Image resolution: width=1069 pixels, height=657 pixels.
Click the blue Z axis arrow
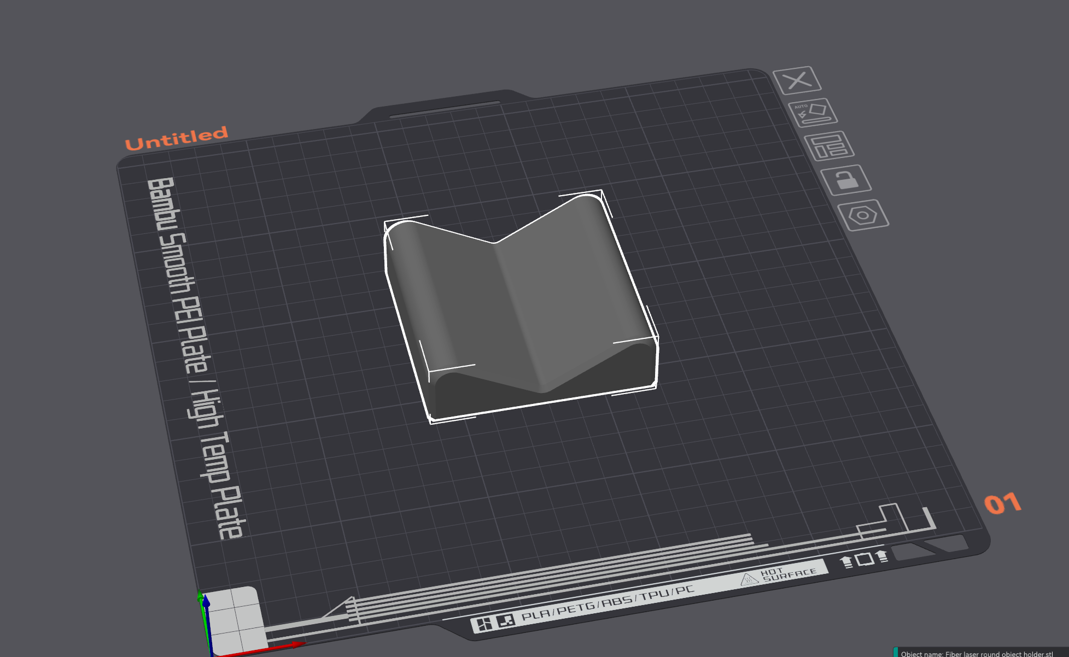tap(206, 602)
